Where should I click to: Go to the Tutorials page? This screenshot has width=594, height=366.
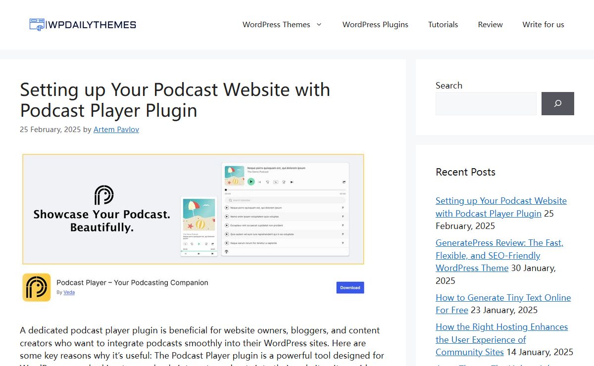(443, 25)
